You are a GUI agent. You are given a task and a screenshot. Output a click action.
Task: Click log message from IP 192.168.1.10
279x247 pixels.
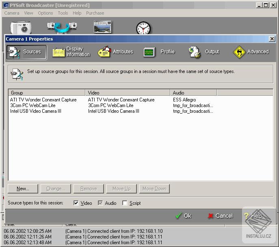coord(114,231)
